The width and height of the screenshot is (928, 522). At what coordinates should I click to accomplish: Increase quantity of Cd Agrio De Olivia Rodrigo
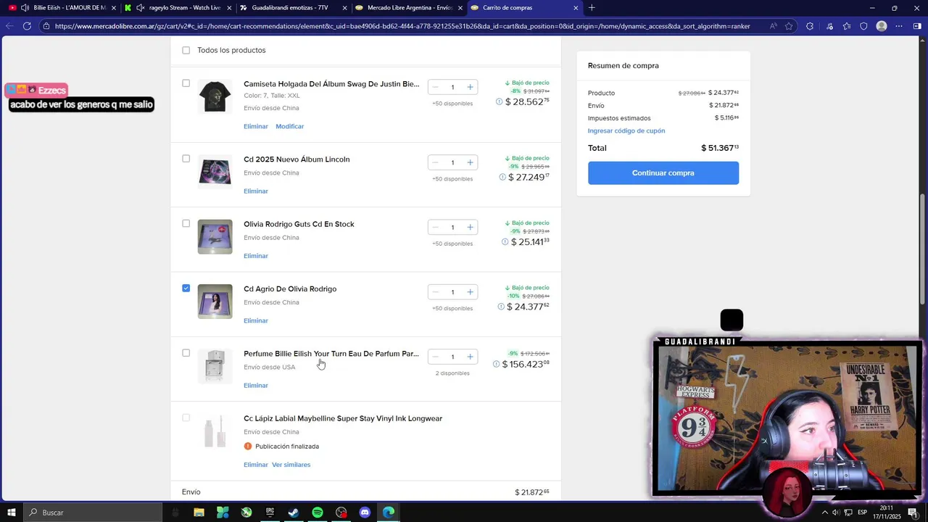tap(470, 292)
